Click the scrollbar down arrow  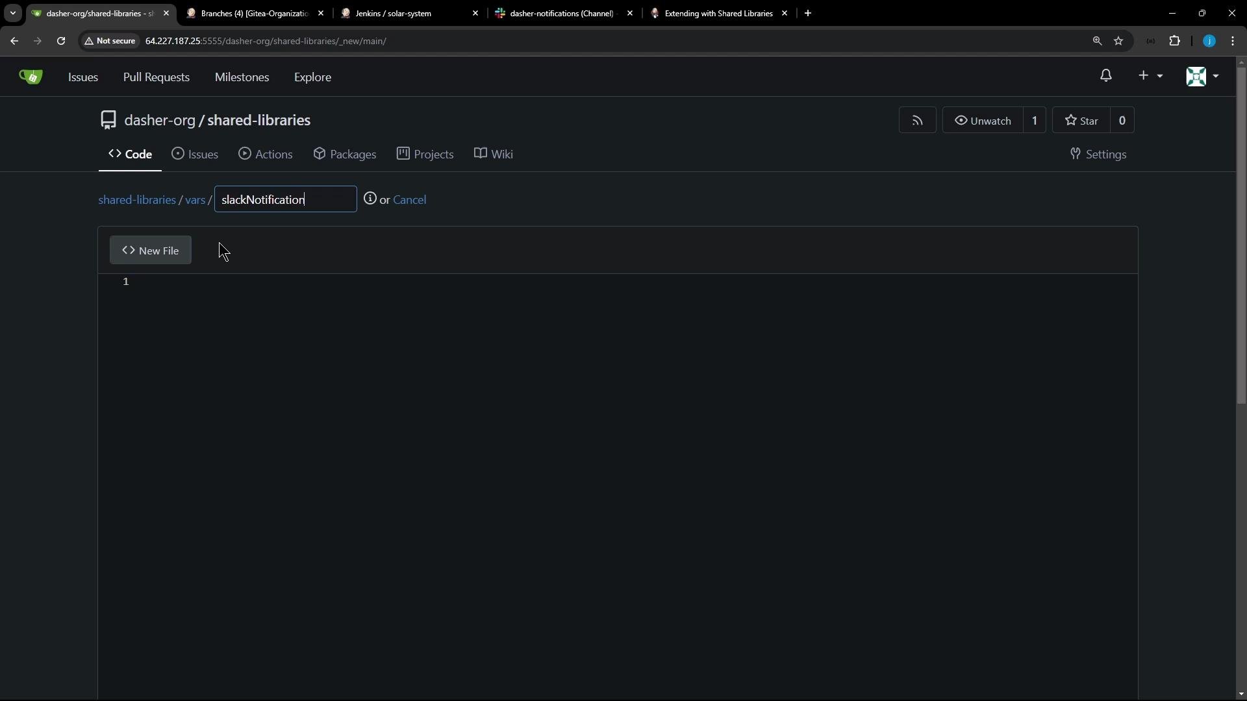tap(1241, 695)
